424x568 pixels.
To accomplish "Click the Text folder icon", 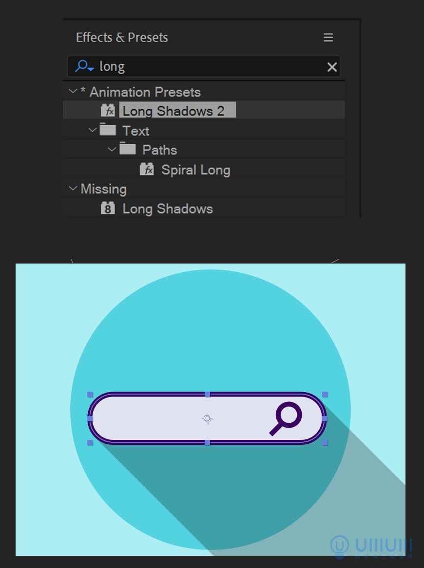I will click(x=108, y=129).
